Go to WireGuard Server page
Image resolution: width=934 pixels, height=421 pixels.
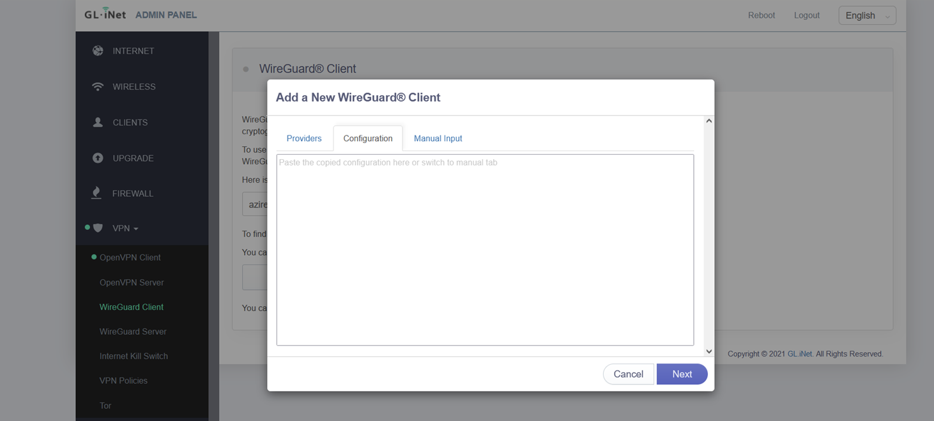pos(133,332)
